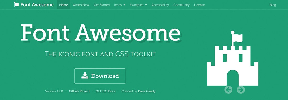Open the Home nav item
The width and height of the screenshot is (288, 100).
[64, 5]
